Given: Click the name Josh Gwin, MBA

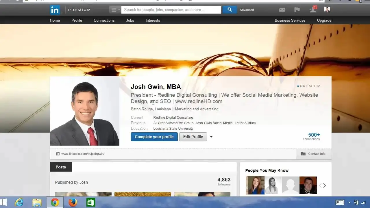Looking at the screenshot, I should (156, 87).
